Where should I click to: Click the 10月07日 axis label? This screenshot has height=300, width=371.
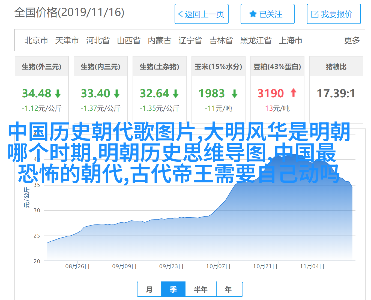pos(218,266)
